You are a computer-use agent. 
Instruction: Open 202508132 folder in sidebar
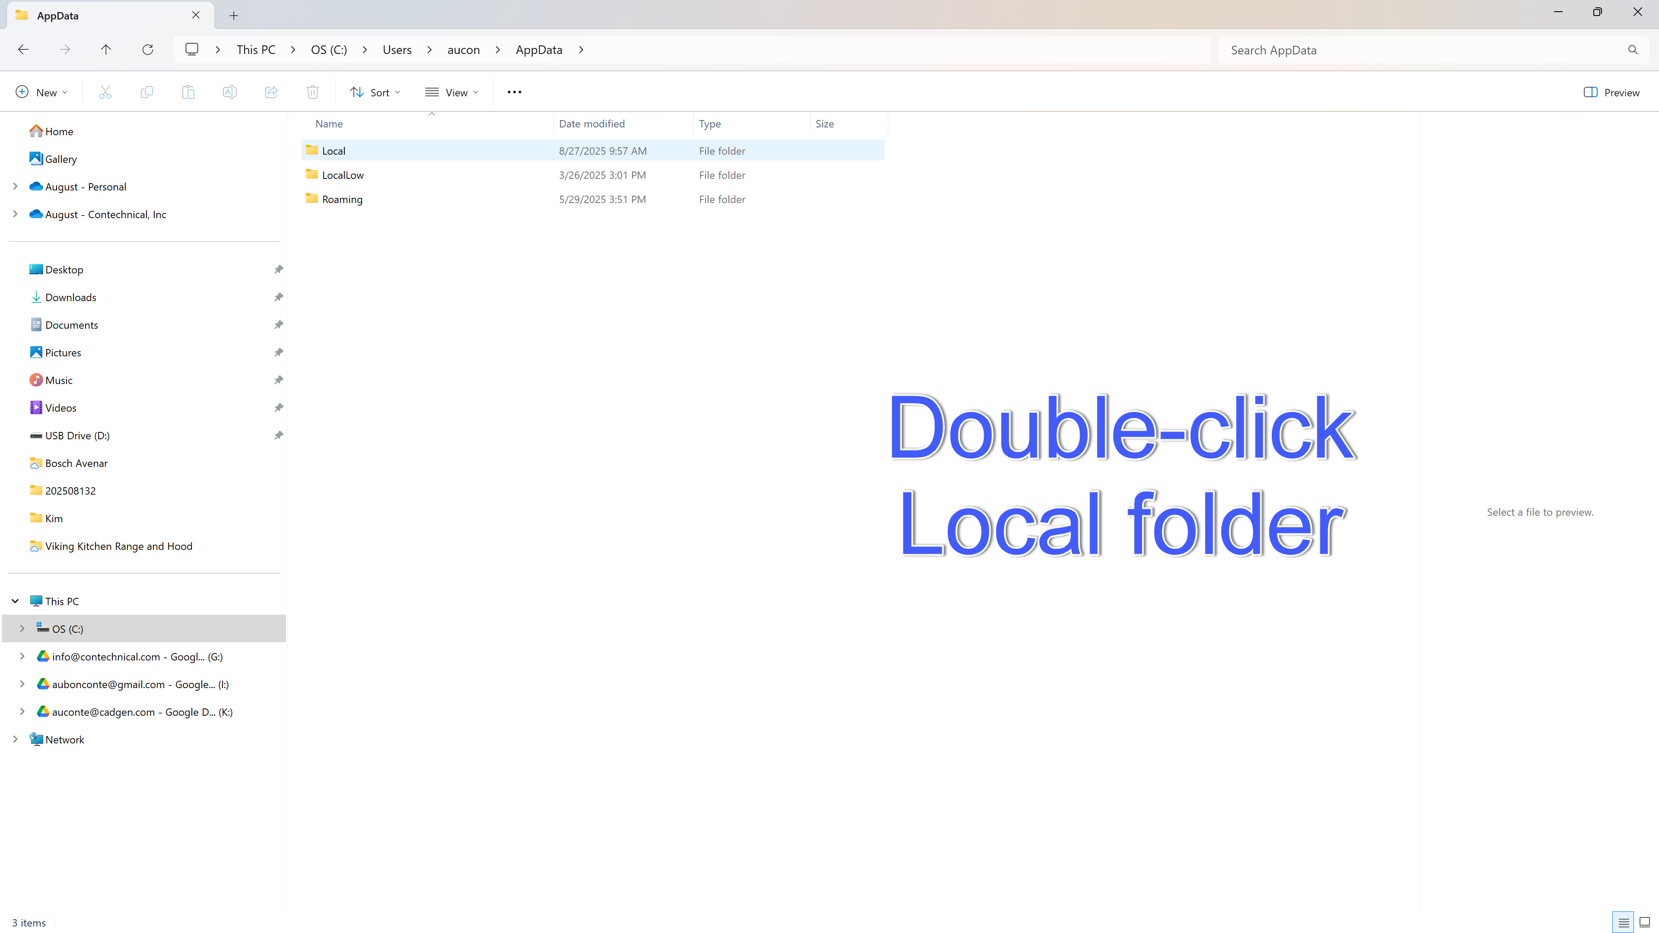pos(63,491)
